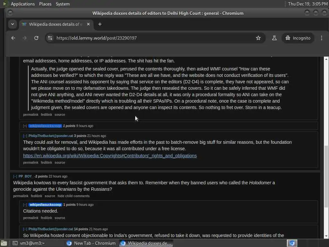
Task: Click the clock showing Thu Dec 19
Action: coord(307,4)
